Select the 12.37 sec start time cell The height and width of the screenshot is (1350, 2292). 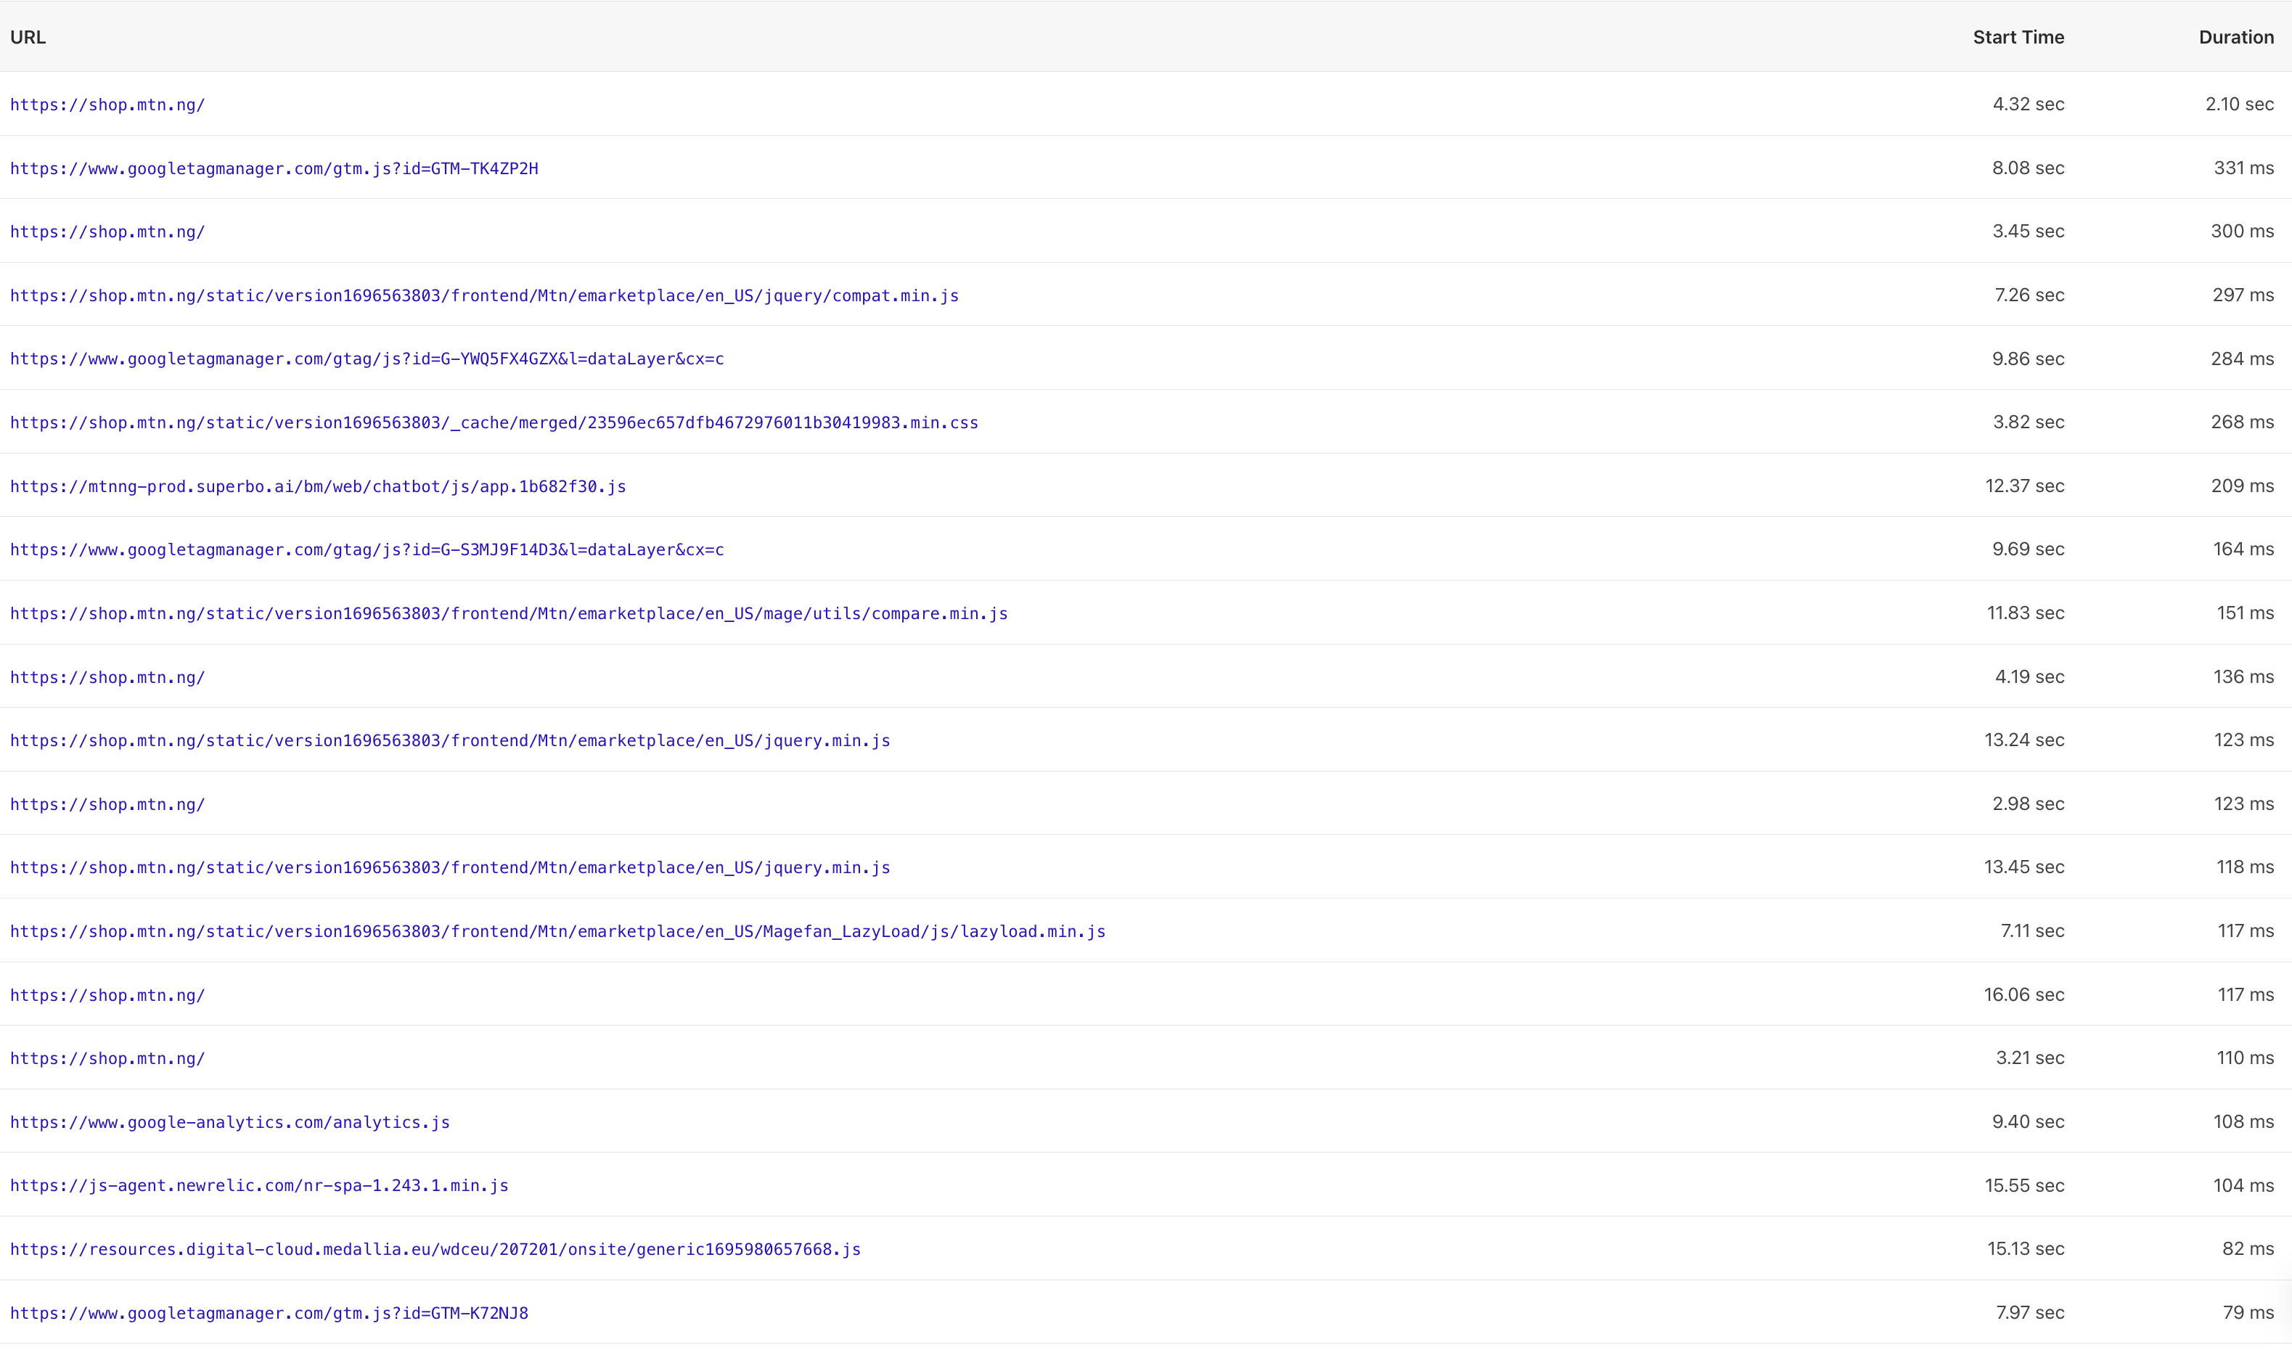pyautogui.click(x=2025, y=486)
